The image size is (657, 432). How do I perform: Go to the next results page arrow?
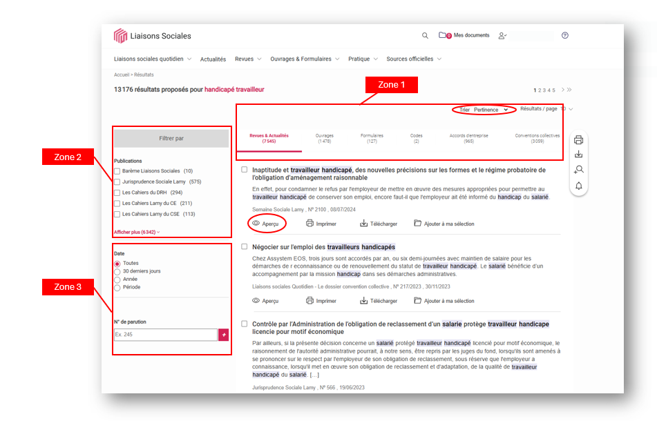pos(563,90)
